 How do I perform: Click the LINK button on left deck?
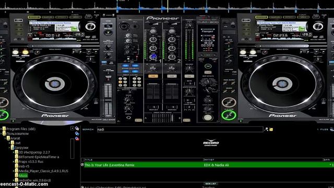point(19,20)
